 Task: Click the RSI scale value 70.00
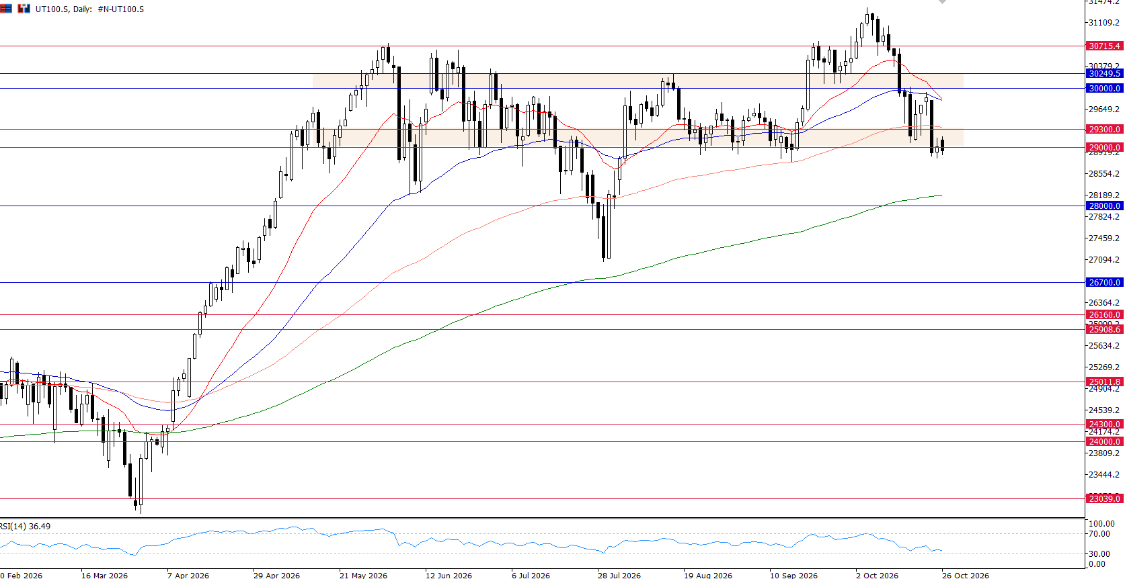tap(1099, 534)
